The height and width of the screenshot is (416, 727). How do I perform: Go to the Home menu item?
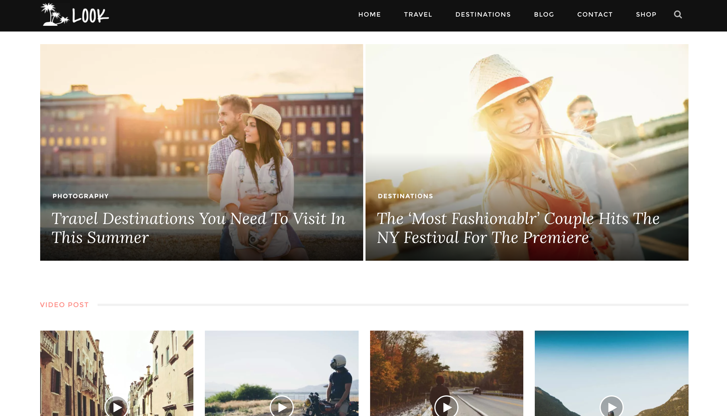[370, 14]
